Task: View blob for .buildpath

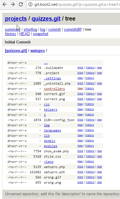Action: pos(80,67)
